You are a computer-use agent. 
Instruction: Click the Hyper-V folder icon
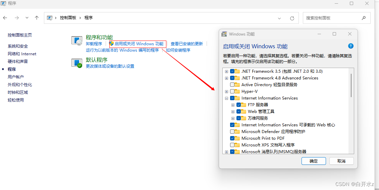pos(237,91)
